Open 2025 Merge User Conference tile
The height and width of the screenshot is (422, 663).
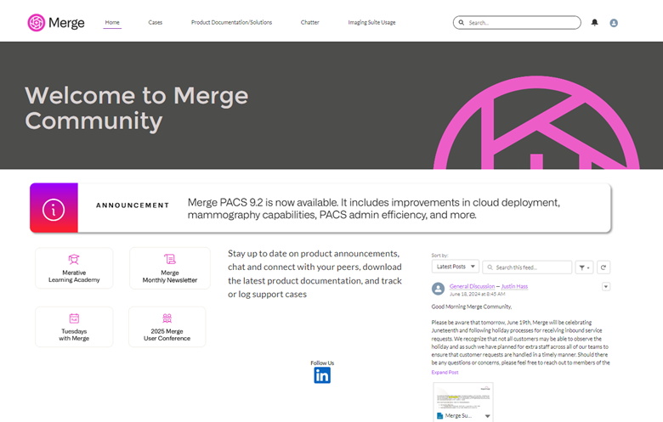click(x=167, y=327)
